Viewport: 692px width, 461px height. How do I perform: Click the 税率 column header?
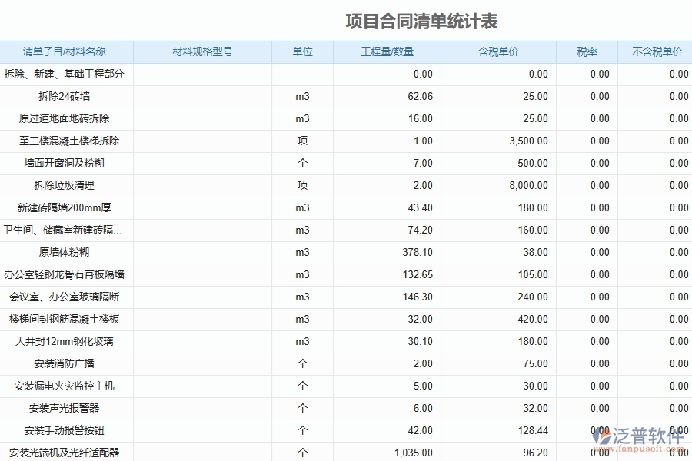[x=586, y=52]
